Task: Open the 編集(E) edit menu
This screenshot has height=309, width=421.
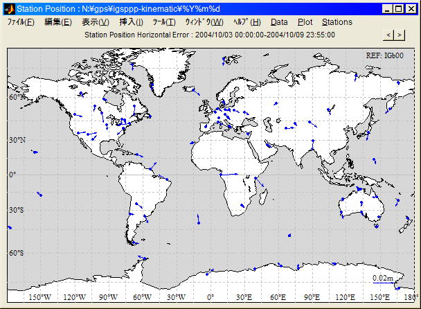Action: [x=57, y=22]
